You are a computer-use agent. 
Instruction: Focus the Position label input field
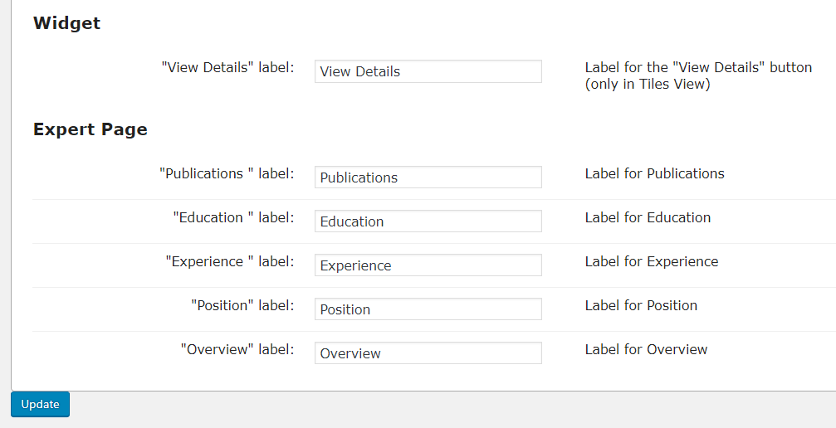click(x=428, y=309)
